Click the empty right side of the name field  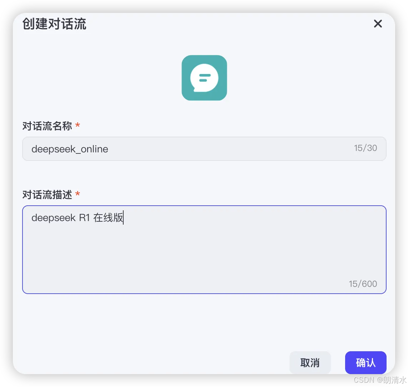229,149
